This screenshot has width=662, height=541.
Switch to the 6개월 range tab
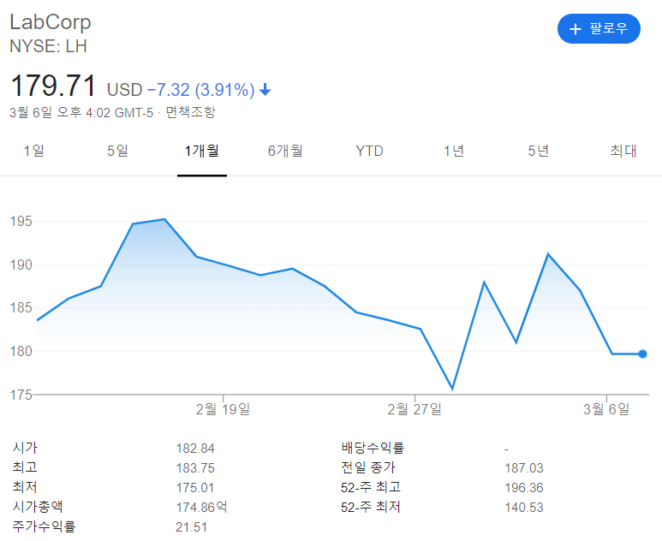pos(285,151)
